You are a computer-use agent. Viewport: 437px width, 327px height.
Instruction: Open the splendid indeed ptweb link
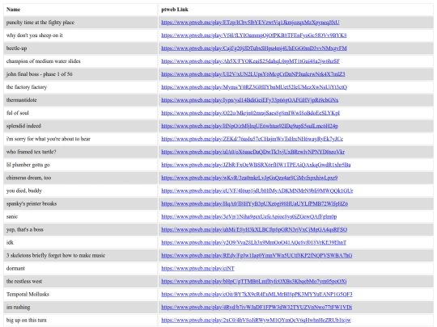tap(249, 126)
